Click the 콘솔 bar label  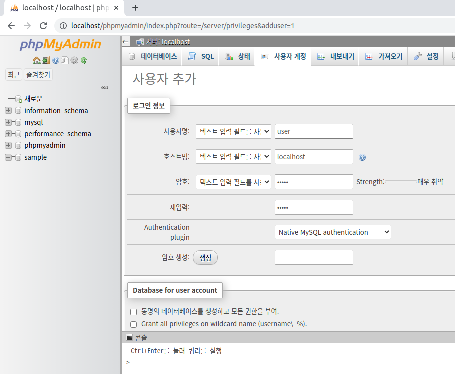141,338
